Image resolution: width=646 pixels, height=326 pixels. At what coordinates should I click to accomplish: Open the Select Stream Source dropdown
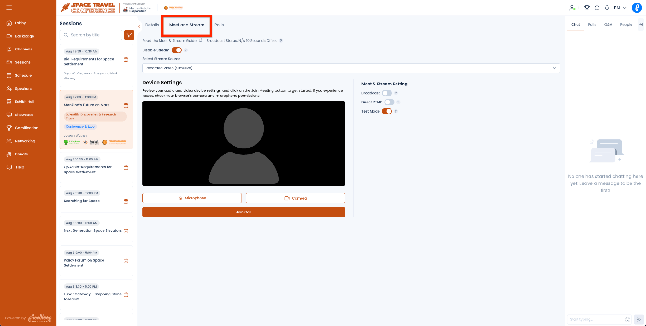pyautogui.click(x=351, y=68)
